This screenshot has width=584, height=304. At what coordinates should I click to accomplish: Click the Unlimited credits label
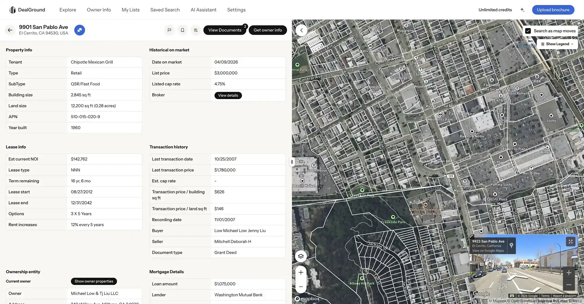pyautogui.click(x=495, y=10)
